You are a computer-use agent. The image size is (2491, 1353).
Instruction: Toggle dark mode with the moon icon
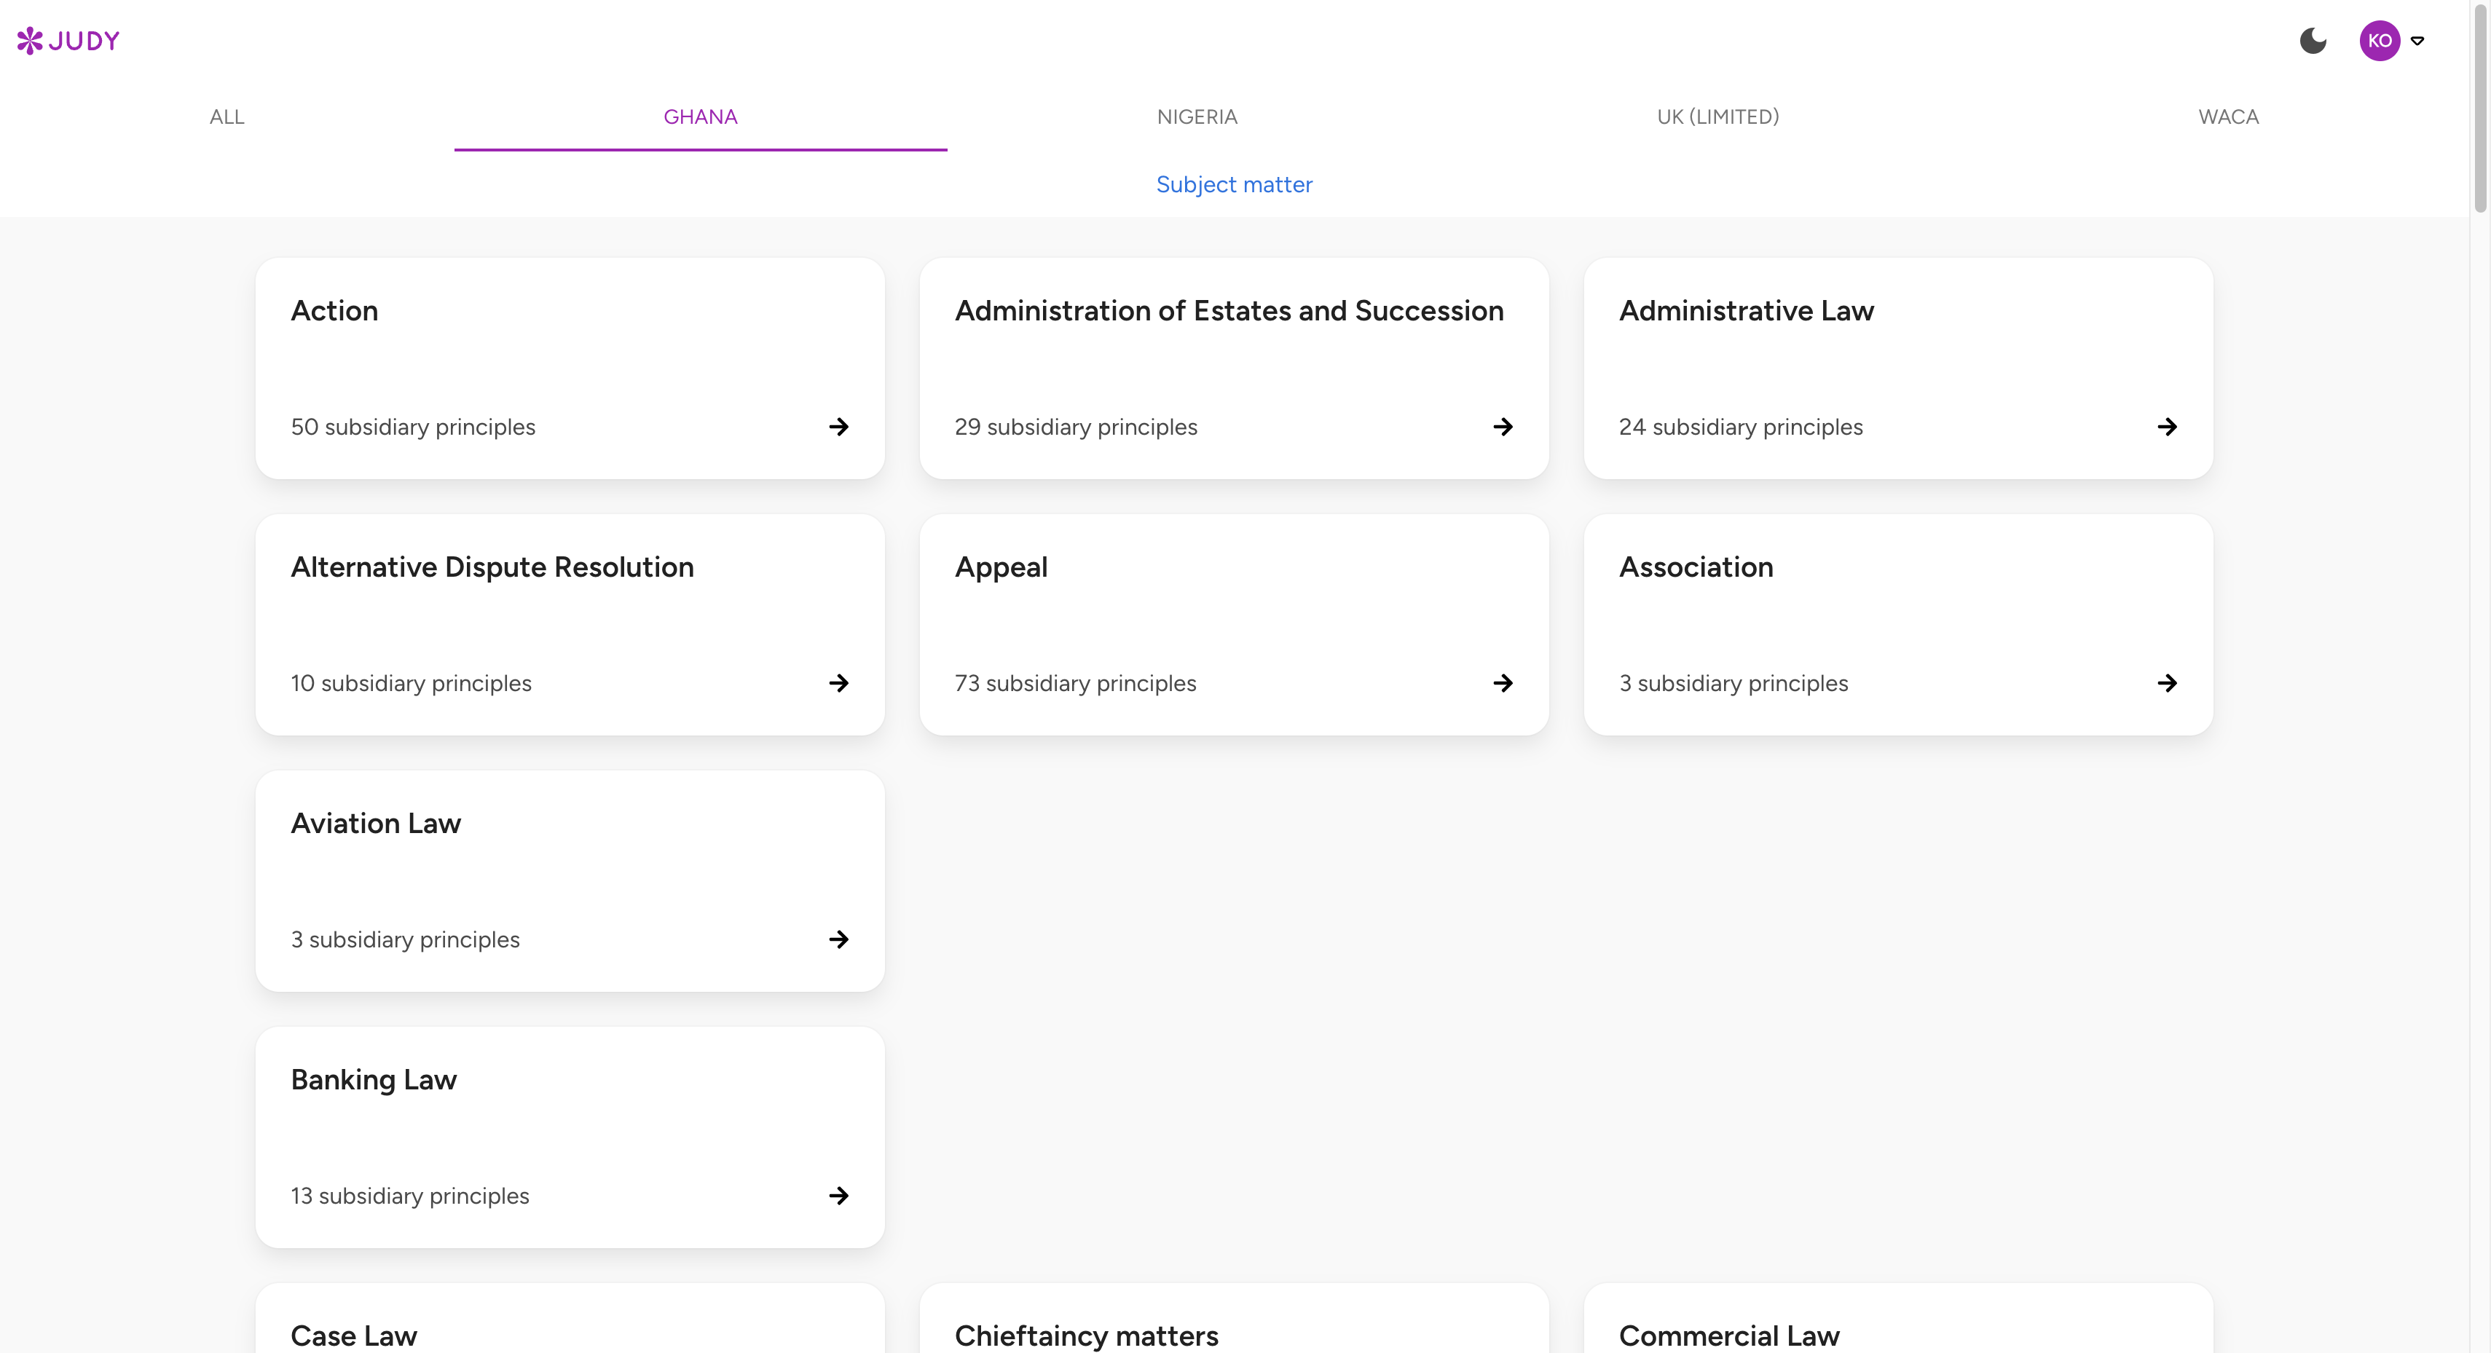(2312, 39)
